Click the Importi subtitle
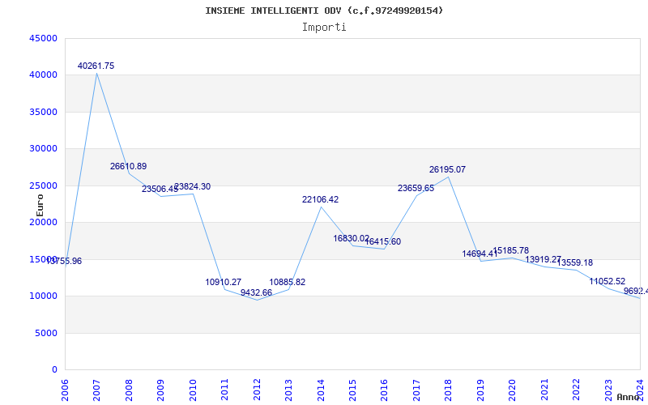This screenshot has width=648, height=405. (x=324, y=28)
